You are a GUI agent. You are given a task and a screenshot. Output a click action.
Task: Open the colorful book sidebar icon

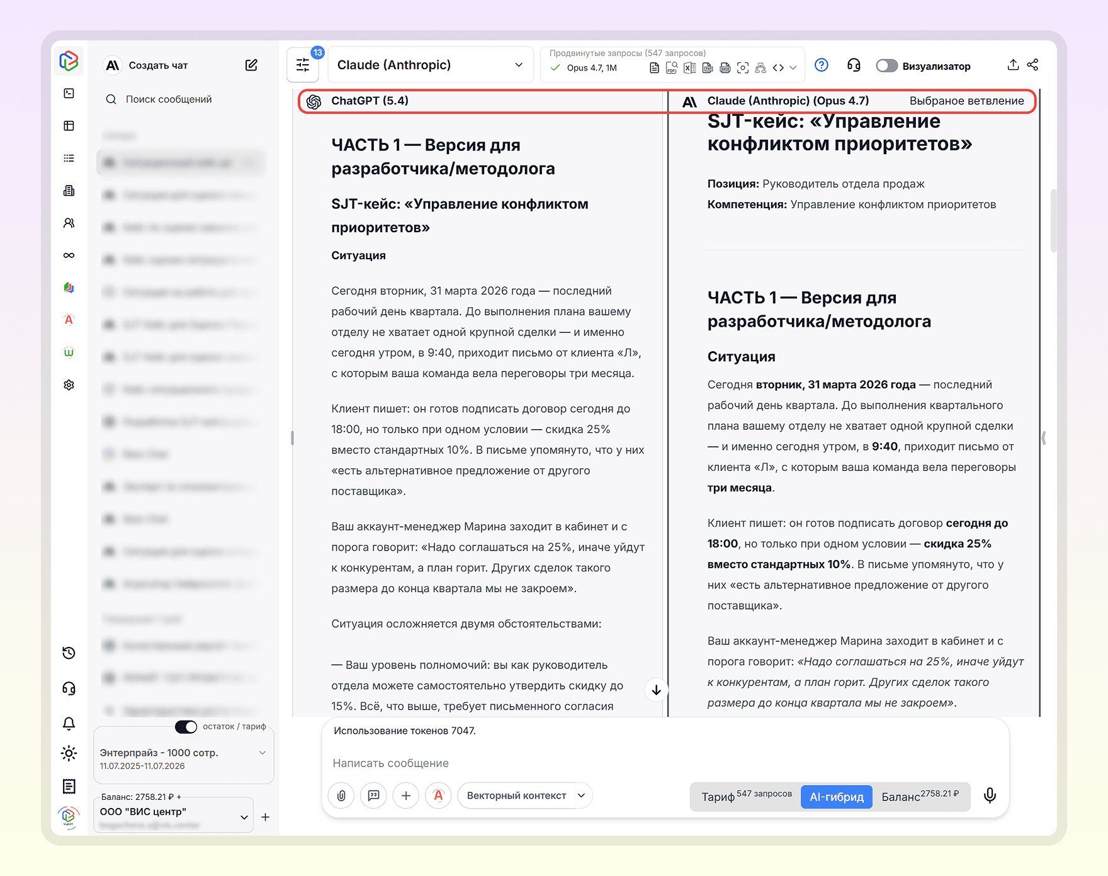pyautogui.click(x=69, y=288)
